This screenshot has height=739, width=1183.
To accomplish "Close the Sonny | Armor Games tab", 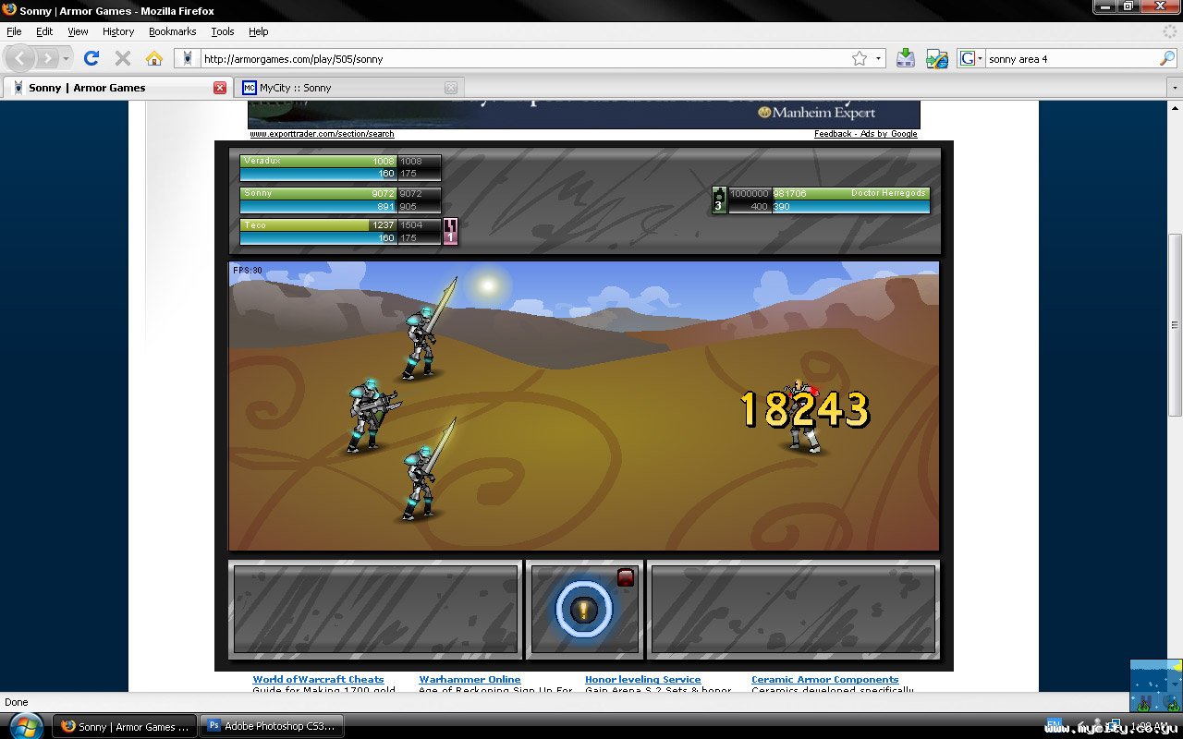I will [x=220, y=88].
